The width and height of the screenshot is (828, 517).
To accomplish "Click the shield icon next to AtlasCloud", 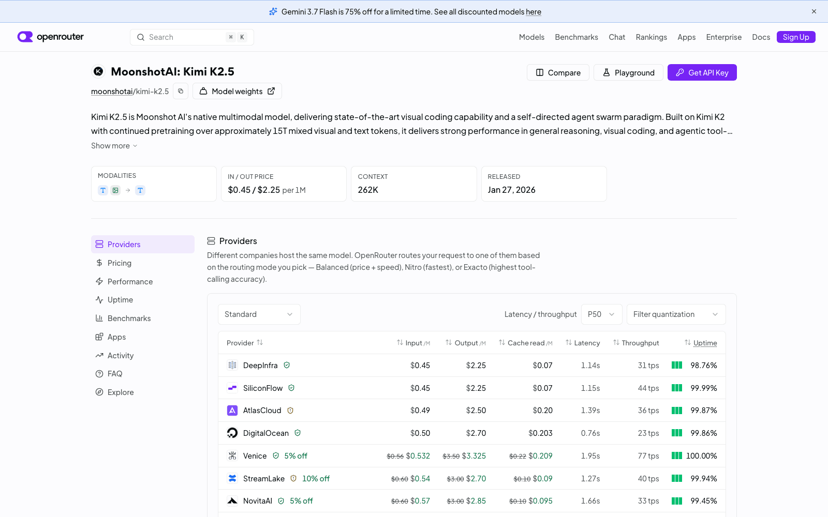I will click(290, 410).
